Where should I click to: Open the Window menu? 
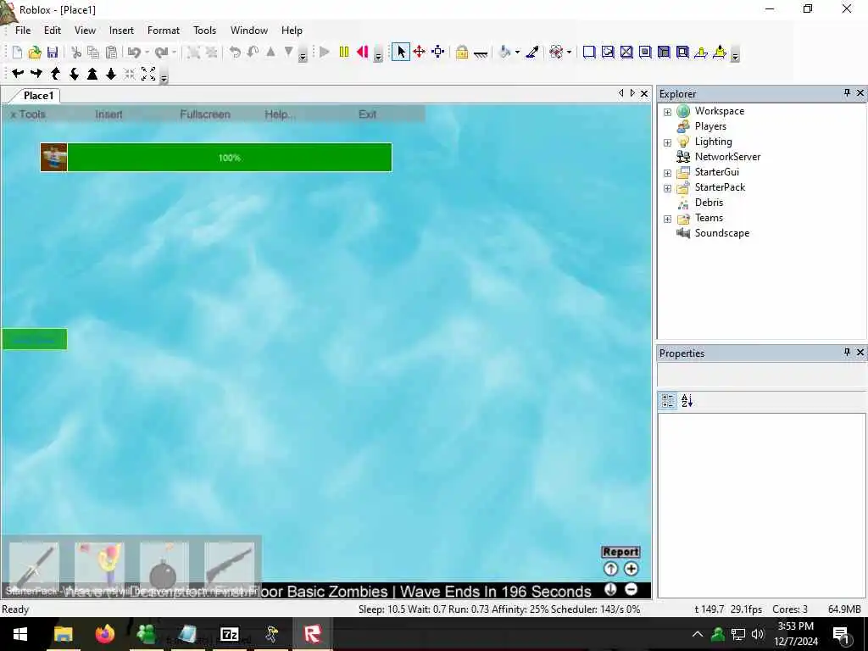249,31
